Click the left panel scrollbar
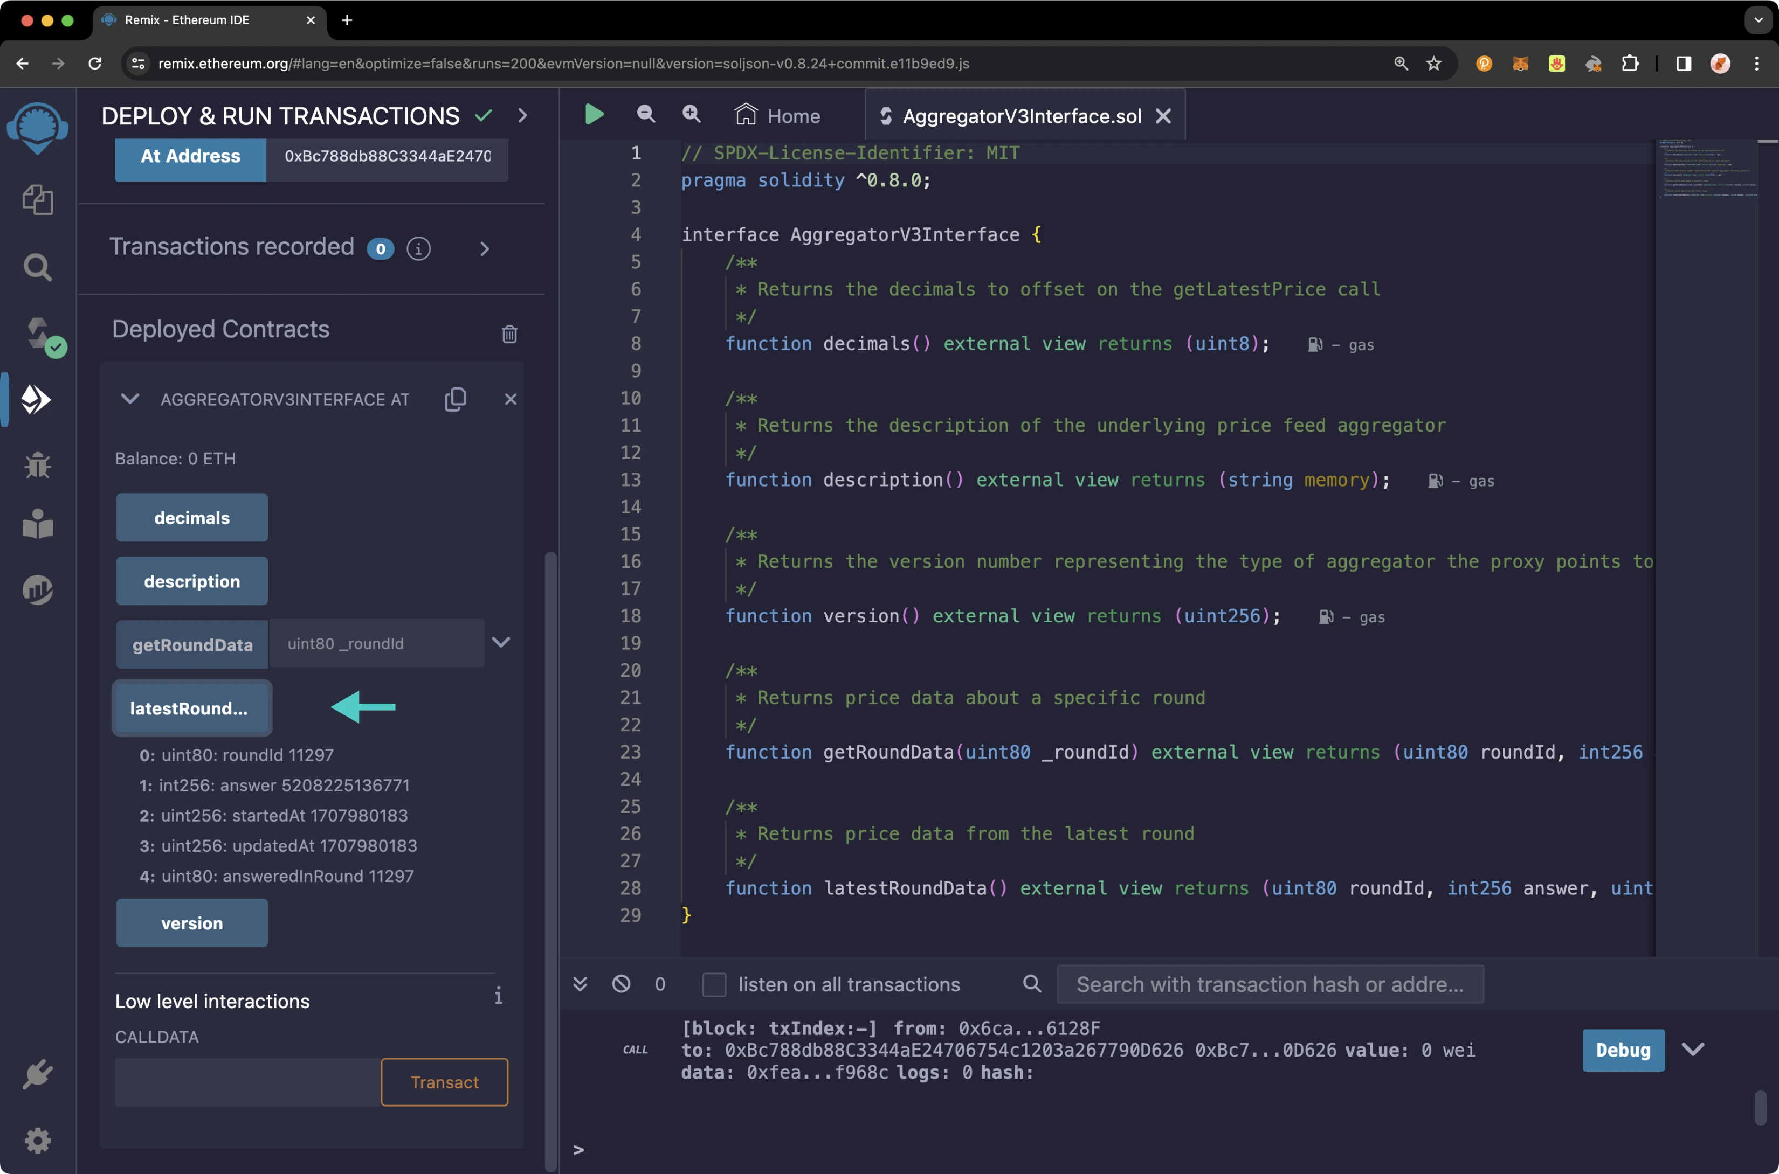 tap(550, 861)
